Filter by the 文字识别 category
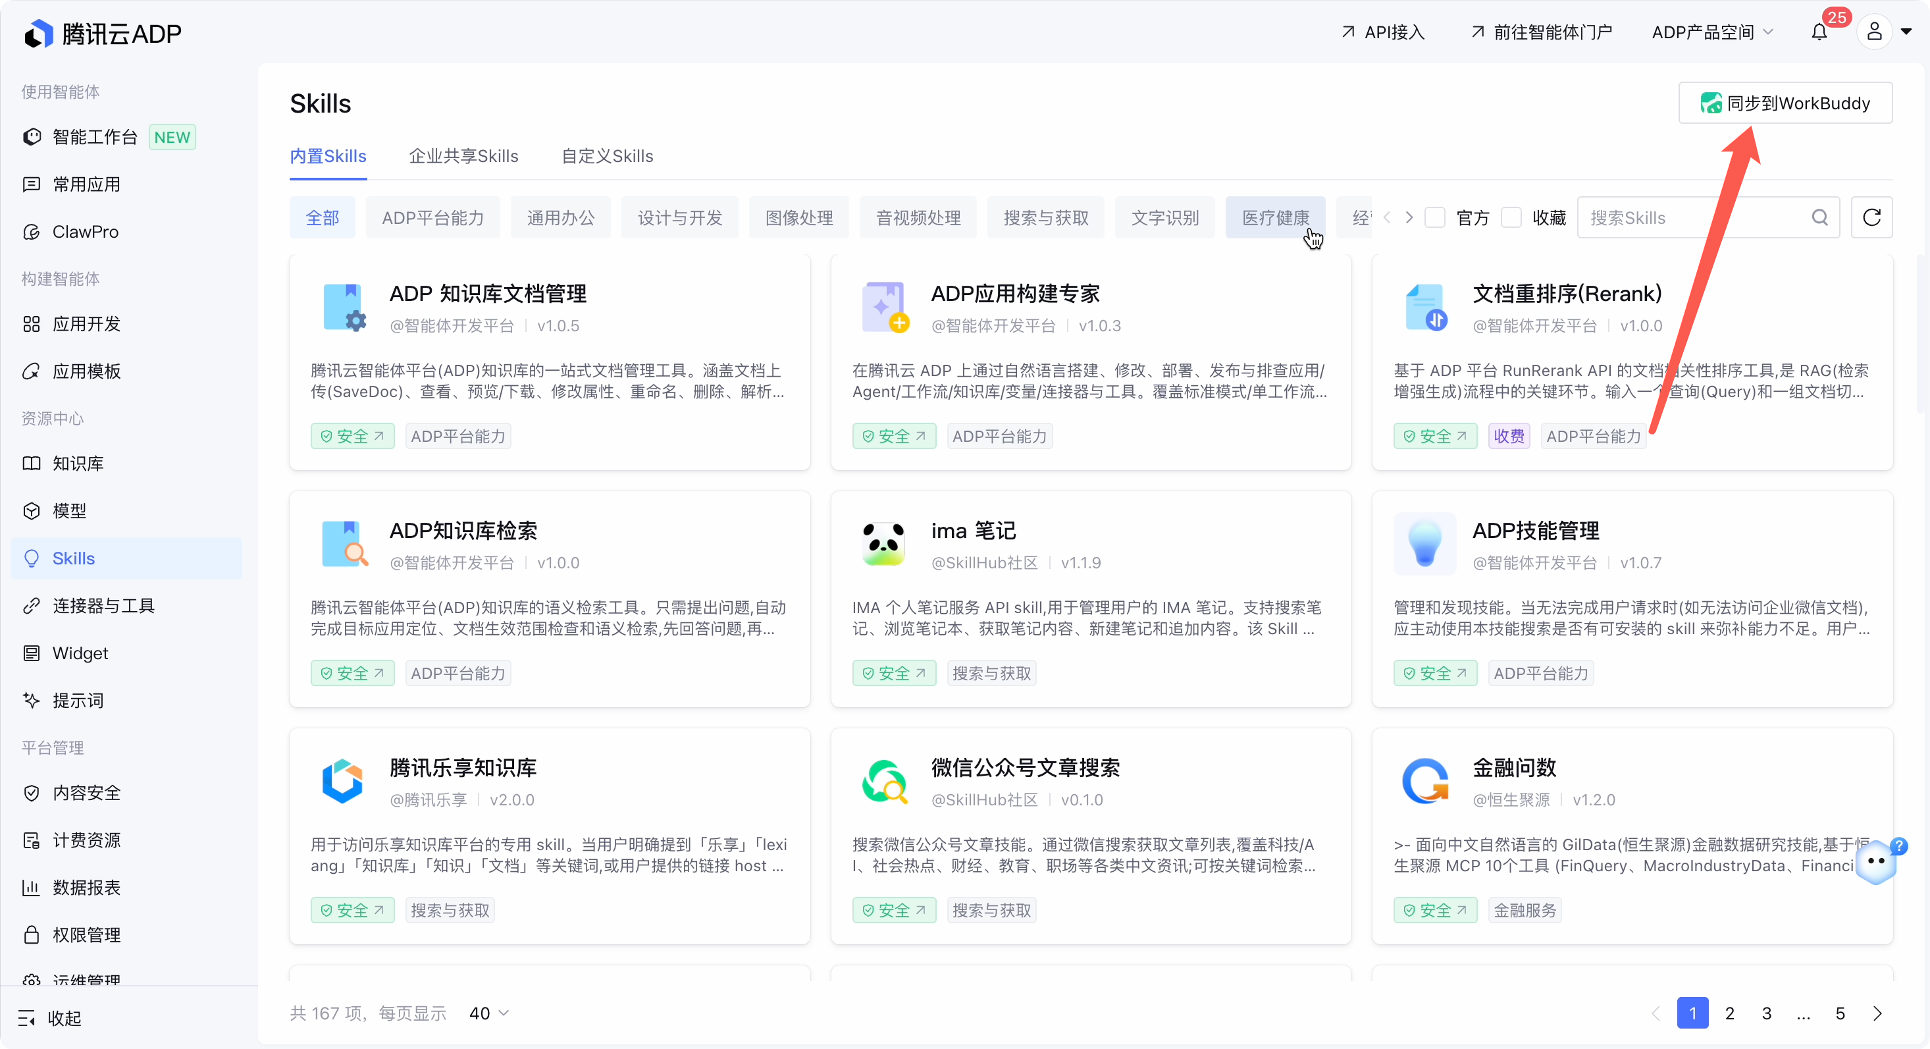 (1165, 217)
